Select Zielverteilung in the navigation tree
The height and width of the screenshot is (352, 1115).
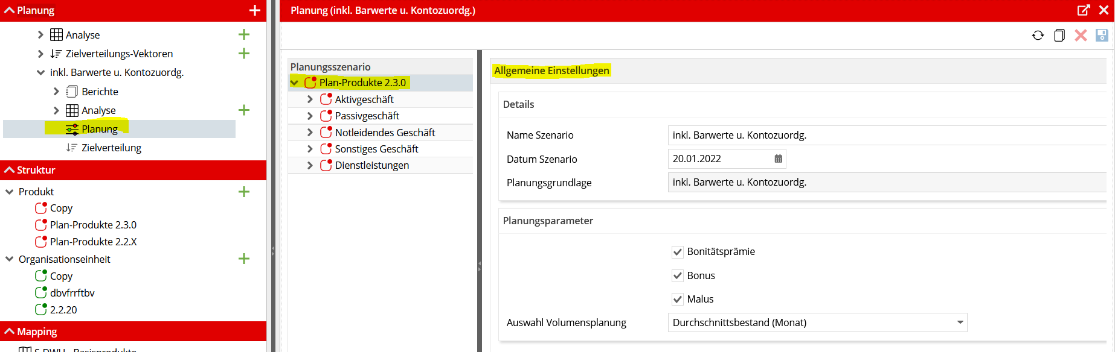(111, 148)
